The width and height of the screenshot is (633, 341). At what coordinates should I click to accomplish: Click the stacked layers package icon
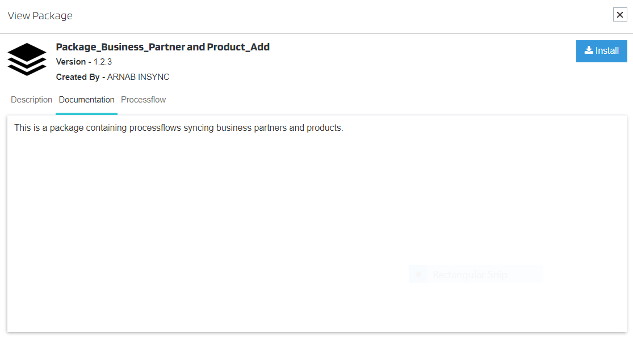[x=27, y=59]
